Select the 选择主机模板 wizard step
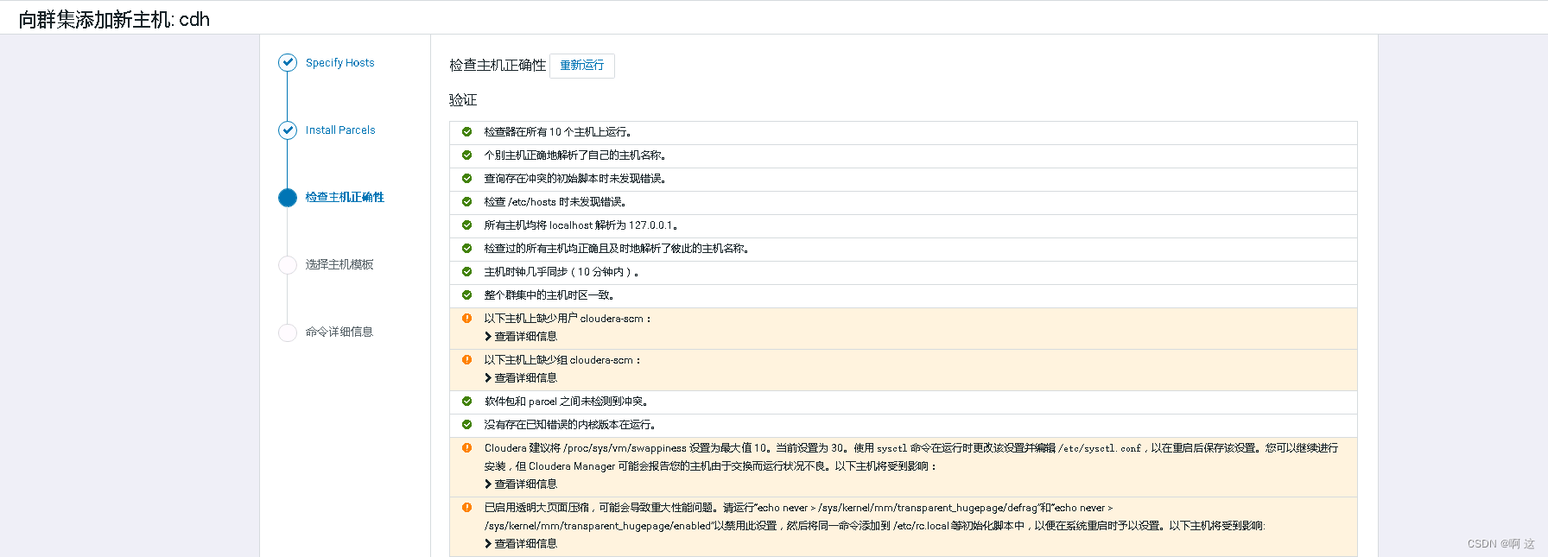 tap(339, 265)
